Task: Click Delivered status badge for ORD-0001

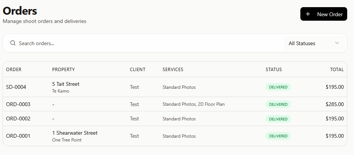Action: (278, 136)
